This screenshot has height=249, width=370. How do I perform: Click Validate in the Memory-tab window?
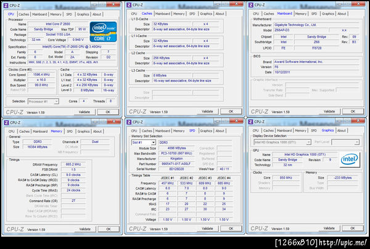85,229
